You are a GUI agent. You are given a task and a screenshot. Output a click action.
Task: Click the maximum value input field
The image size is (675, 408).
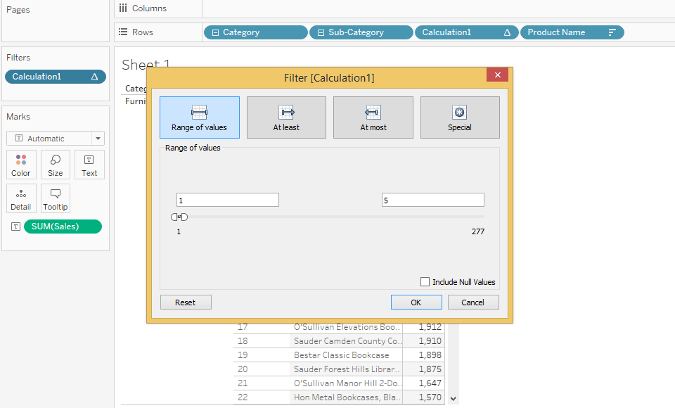[x=432, y=200]
